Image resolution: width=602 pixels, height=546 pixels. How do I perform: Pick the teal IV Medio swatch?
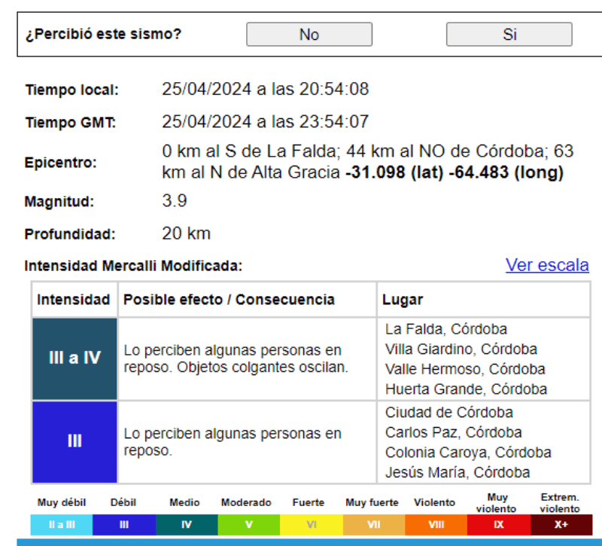pos(187,525)
